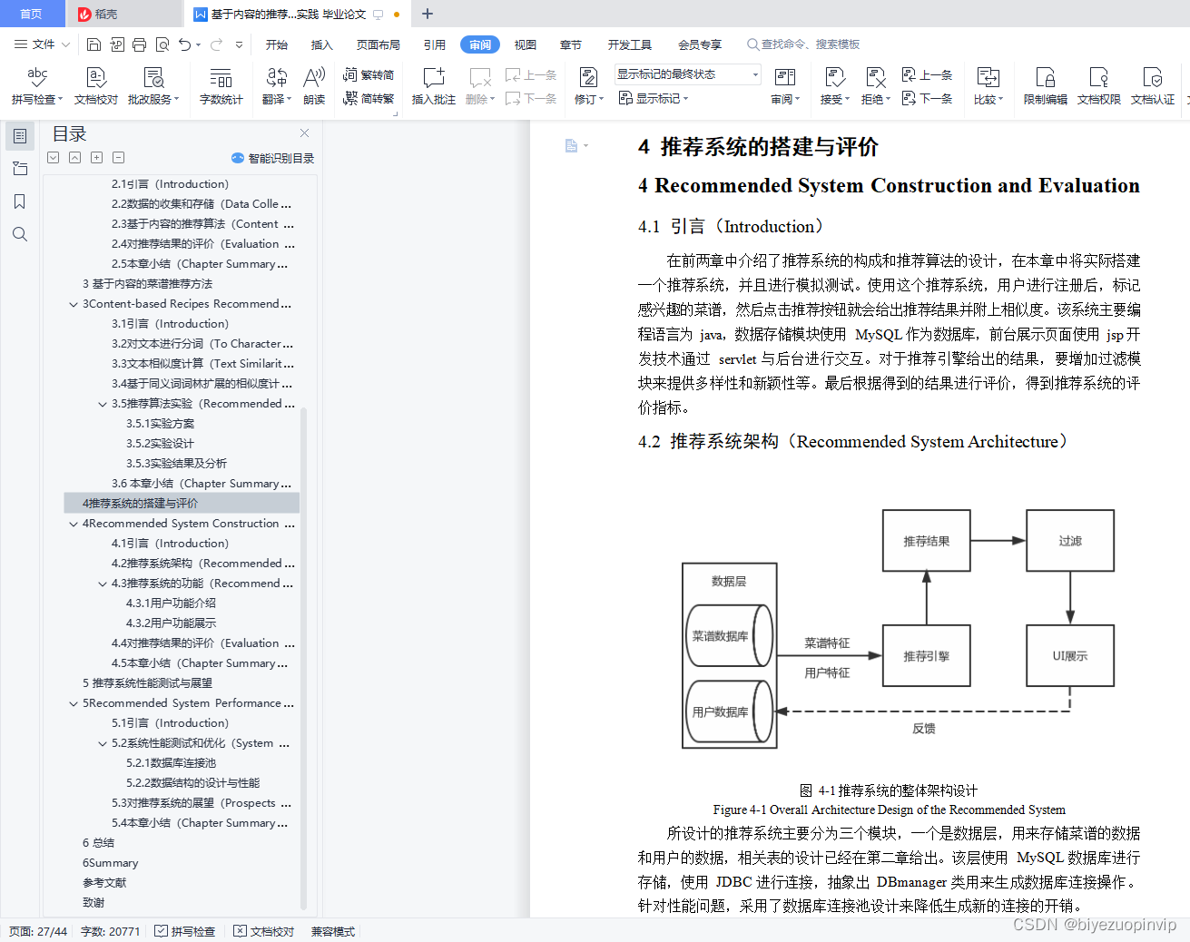
Task: Collapse 3Content-based Recipes Recommend node
Action: (74, 304)
